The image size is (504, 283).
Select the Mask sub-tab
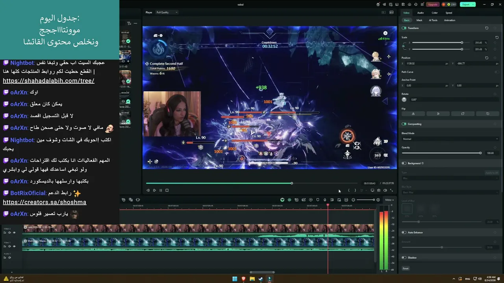pos(419,20)
